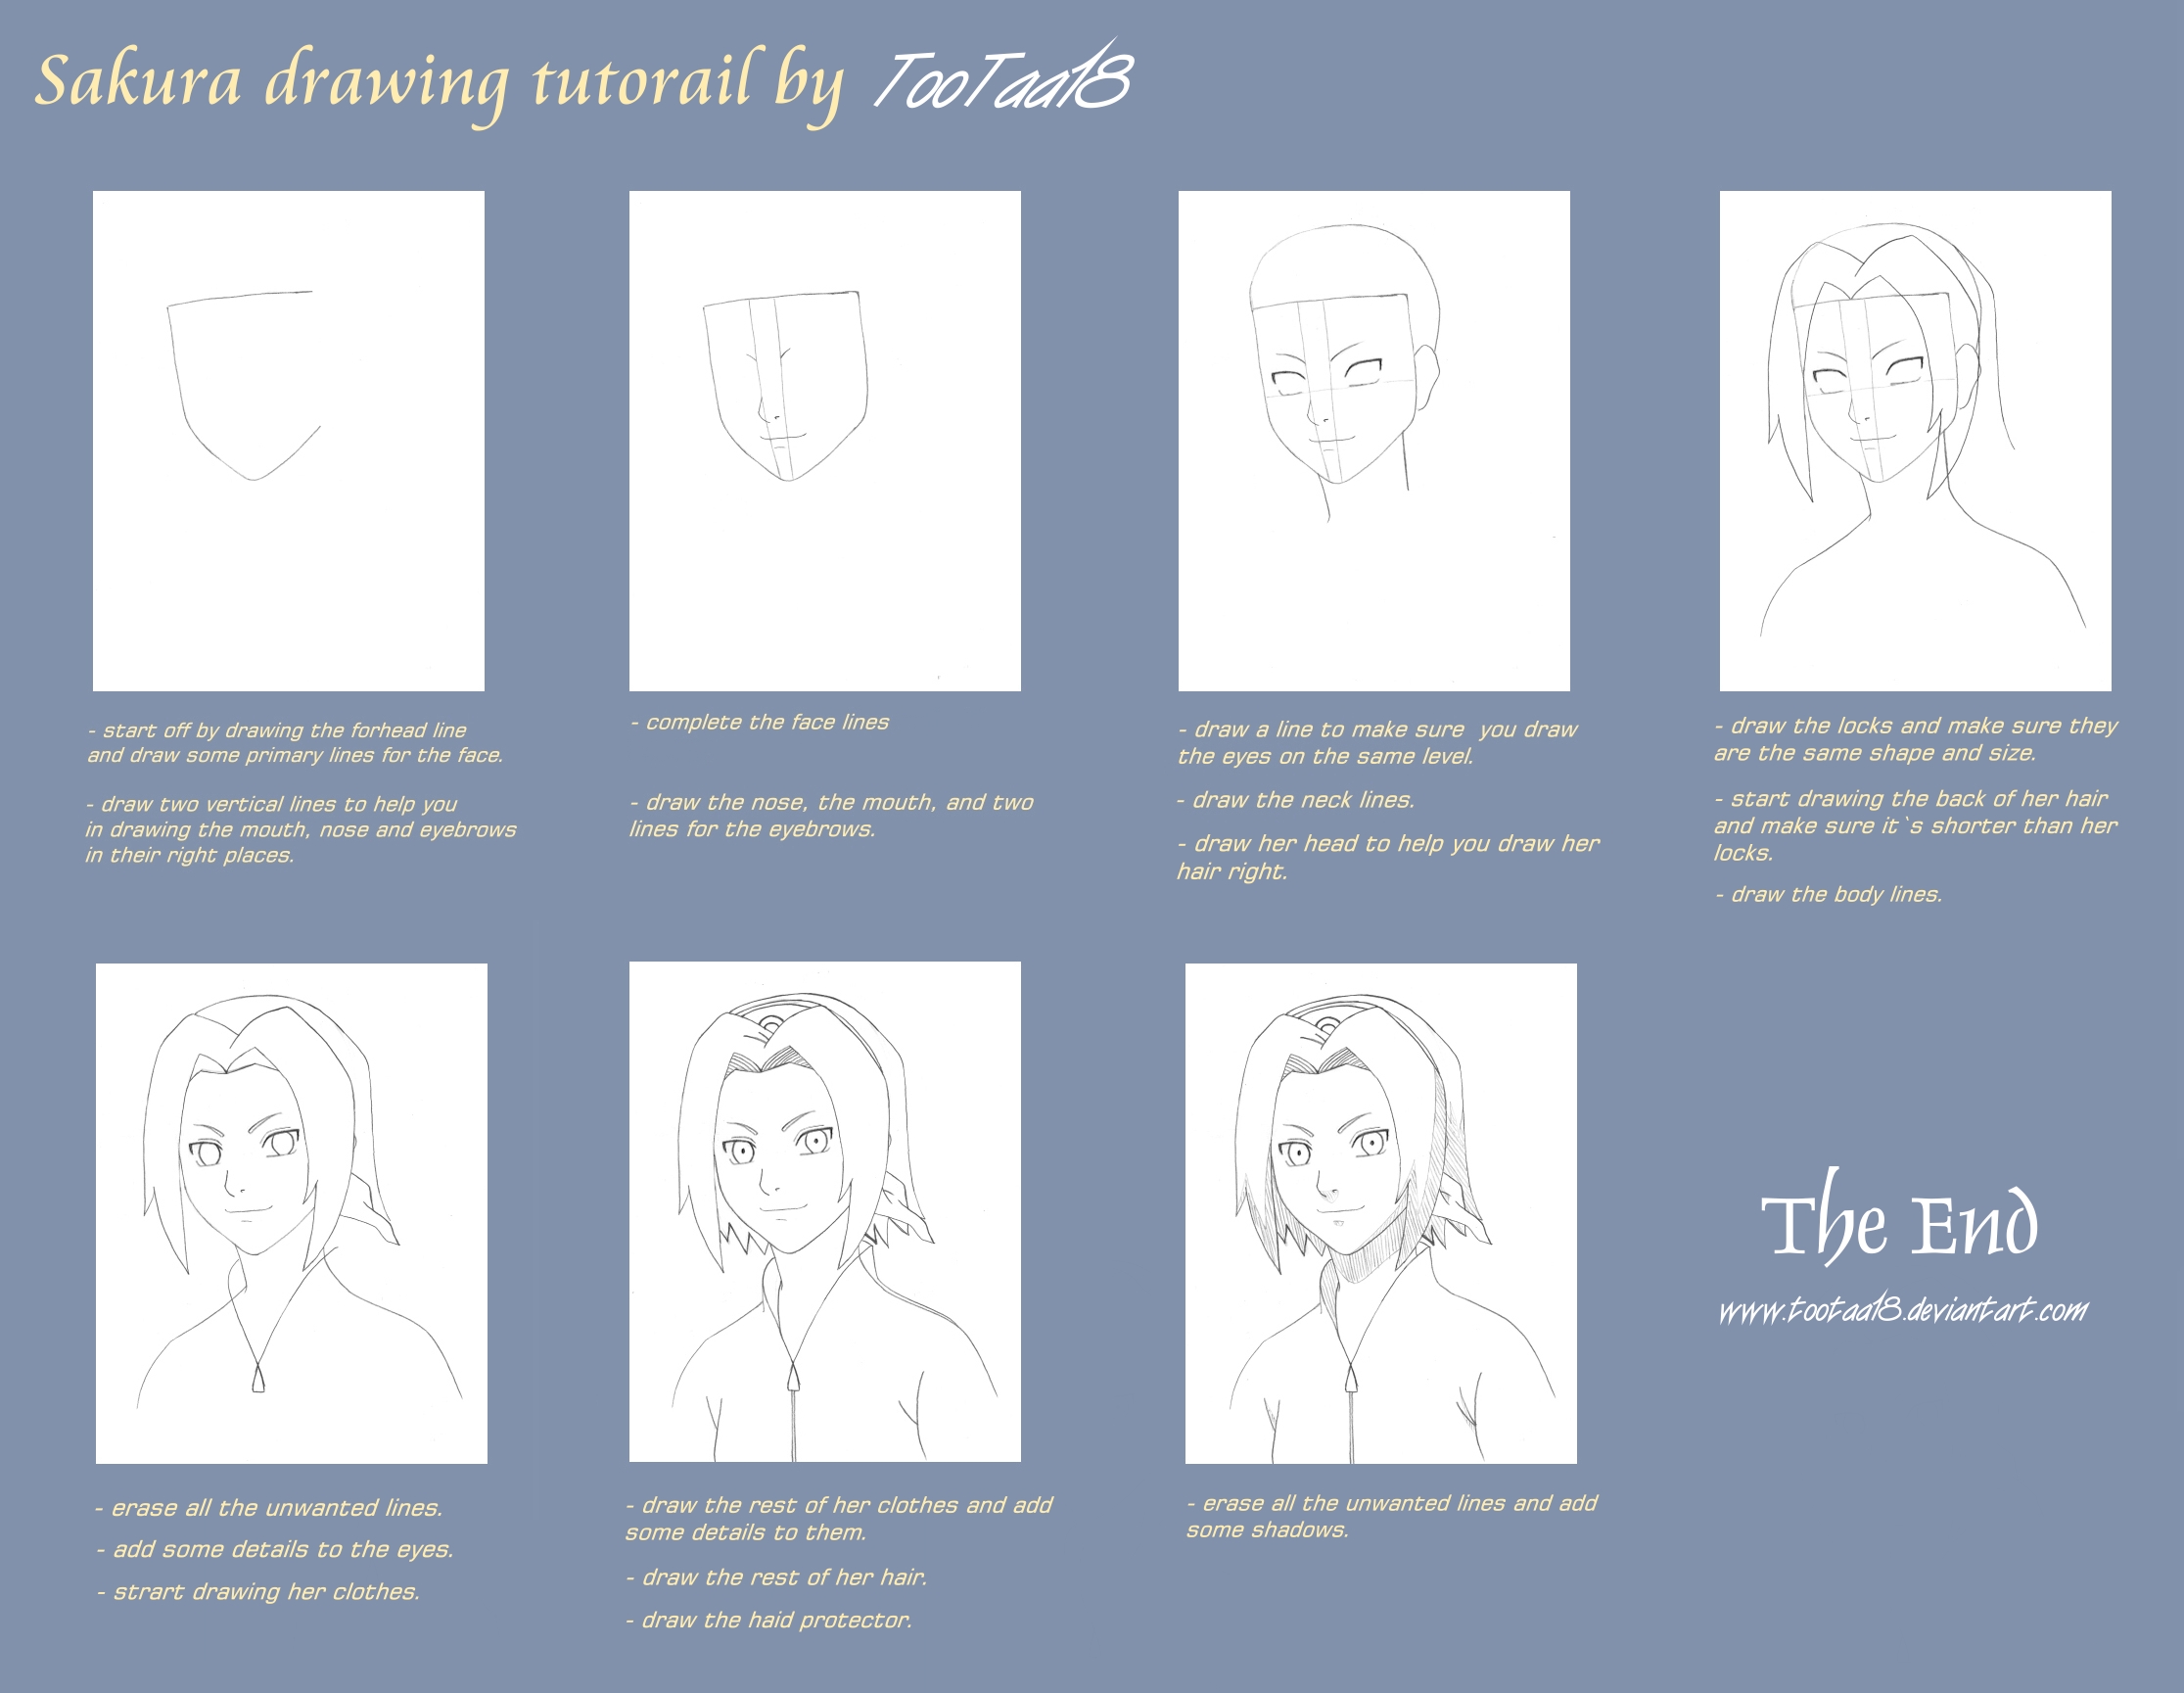This screenshot has height=1693, width=2184.
Task: Select 'start off by drawing the forhead line' text
Action: pyautogui.click(x=278, y=730)
